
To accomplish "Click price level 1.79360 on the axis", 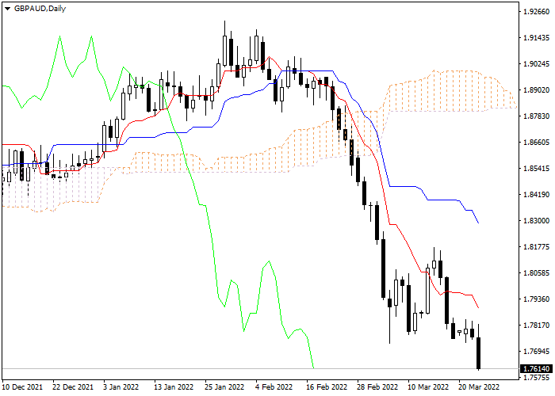I will 537,299.
